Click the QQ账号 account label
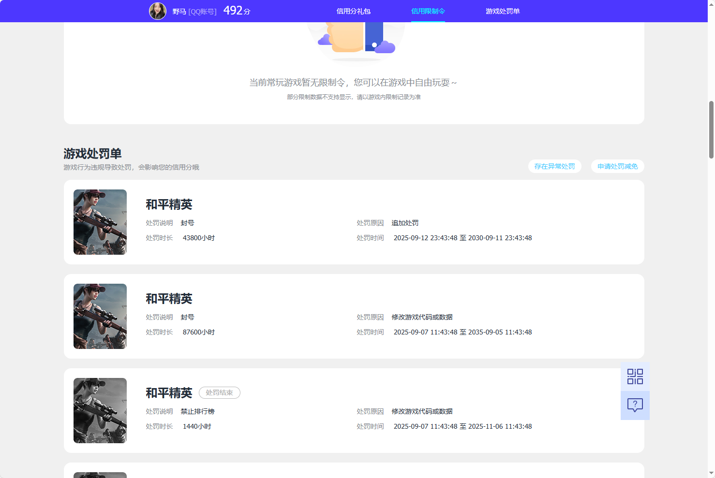 point(203,11)
